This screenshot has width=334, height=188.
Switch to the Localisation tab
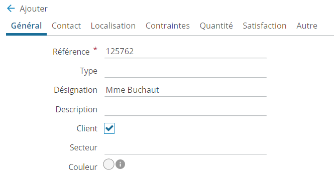tap(113, 26)
